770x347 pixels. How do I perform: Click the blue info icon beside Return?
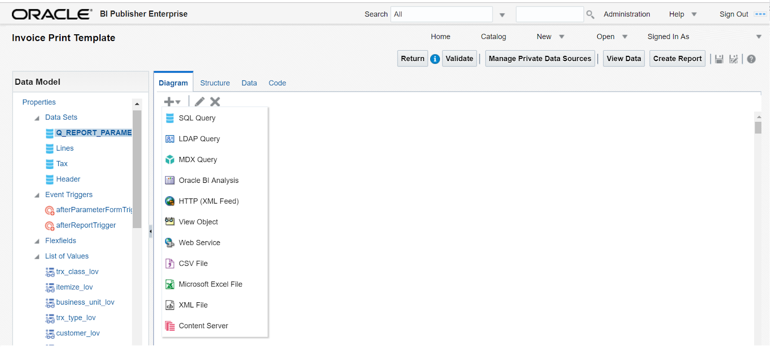435,59
